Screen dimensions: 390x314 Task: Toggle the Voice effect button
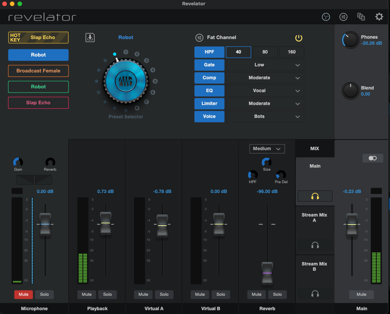click(x=209, y=116)
